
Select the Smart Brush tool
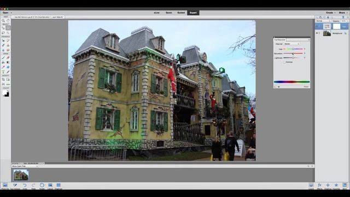[3, 45]
